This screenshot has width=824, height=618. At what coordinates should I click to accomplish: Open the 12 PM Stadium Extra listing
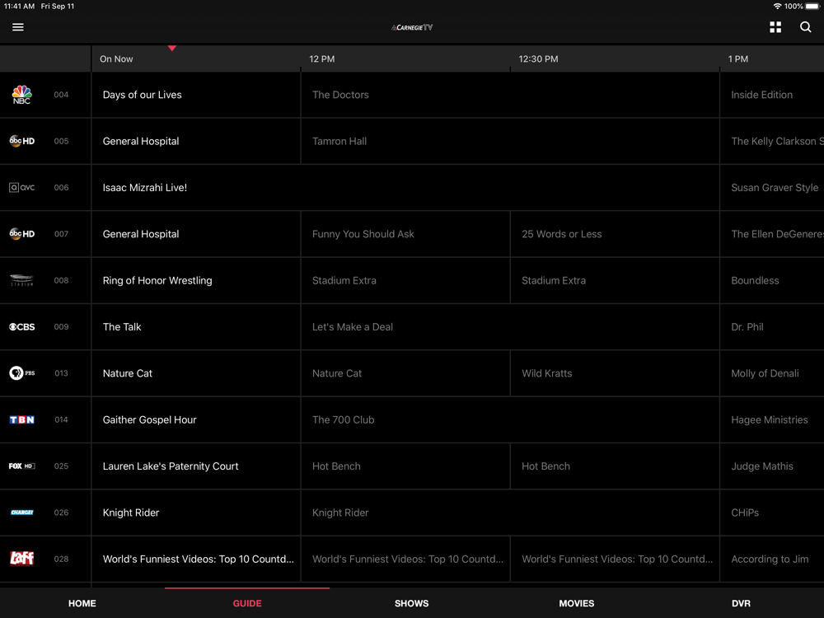pyautogui.click(x=405, y=280)
